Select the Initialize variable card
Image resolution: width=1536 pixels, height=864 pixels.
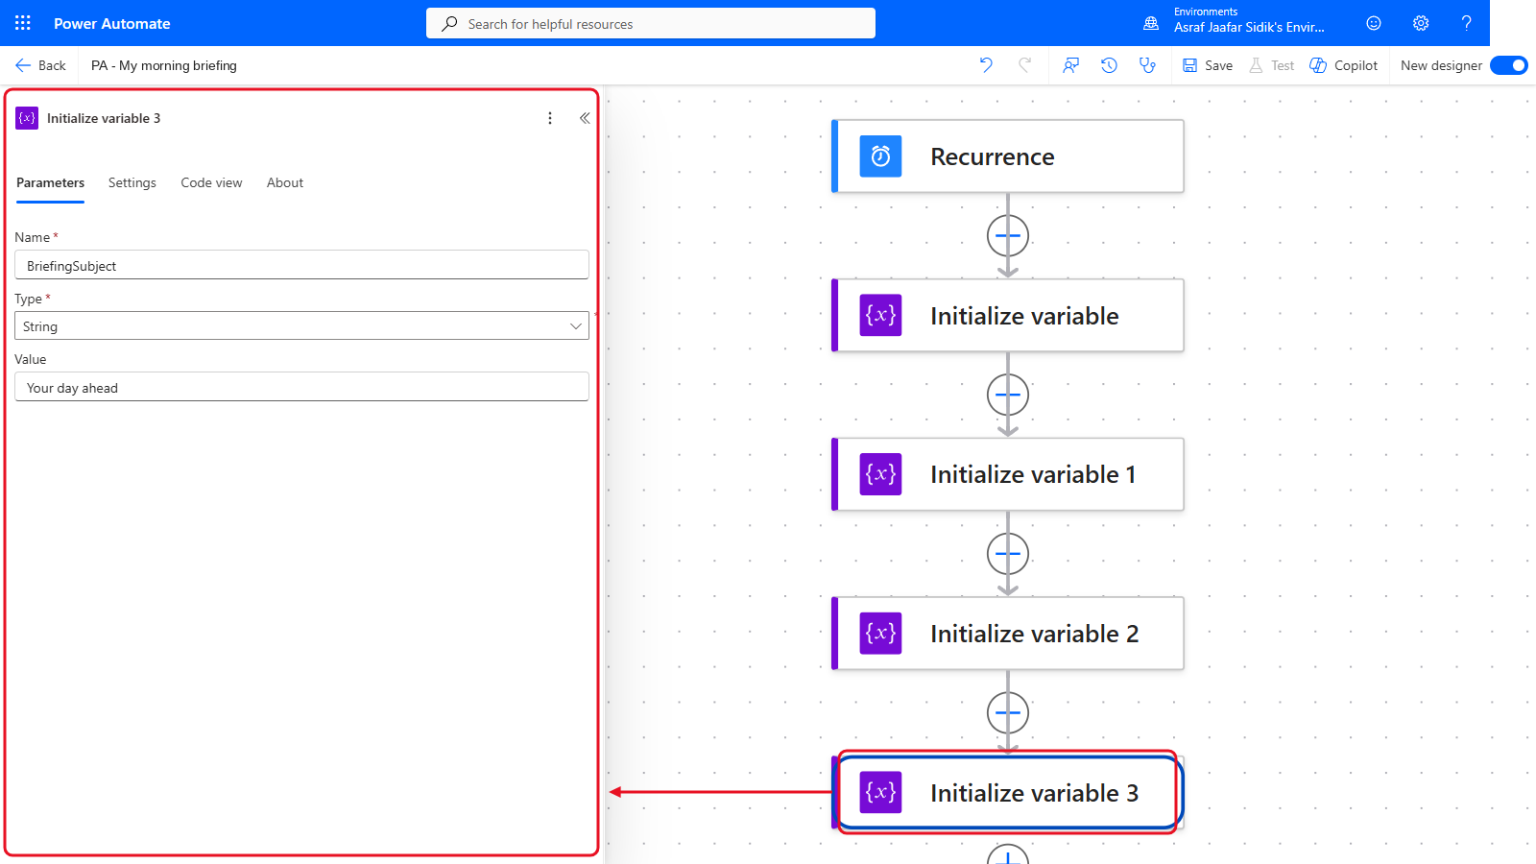click(1008, 316)
